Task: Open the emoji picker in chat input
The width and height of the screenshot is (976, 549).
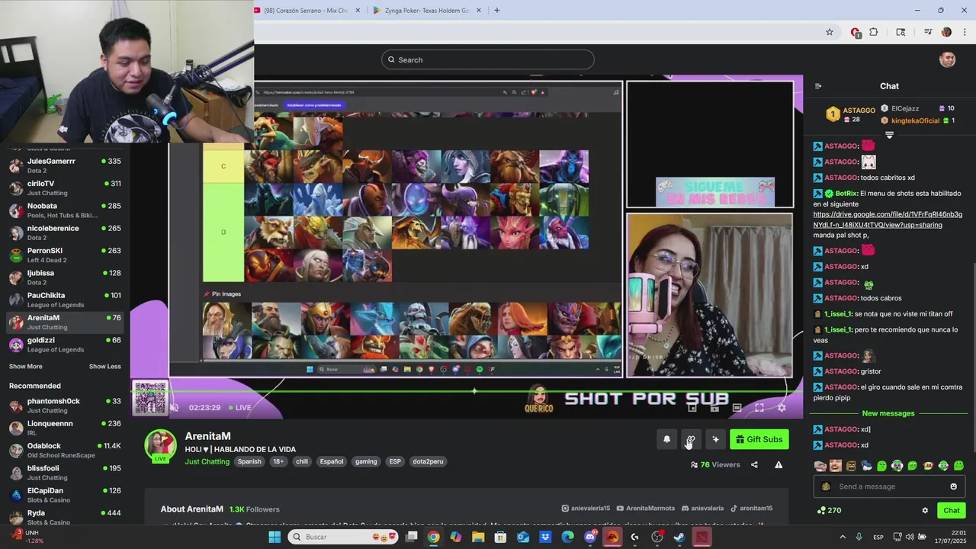Action: coord(953,486)
